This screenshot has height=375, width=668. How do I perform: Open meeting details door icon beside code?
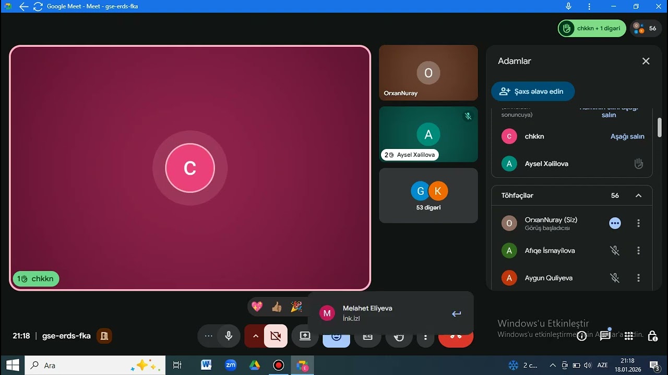104,336
